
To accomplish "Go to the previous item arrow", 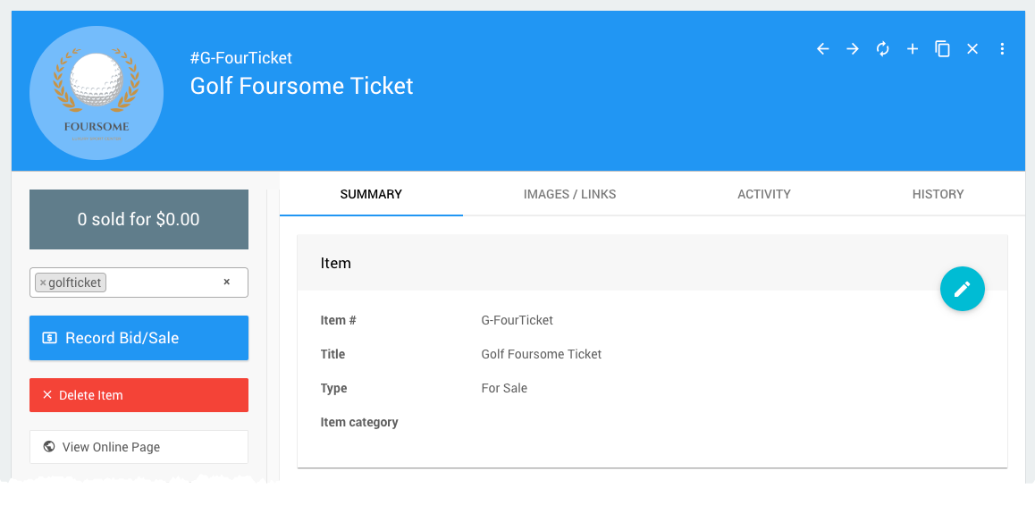I will (823, 49).
